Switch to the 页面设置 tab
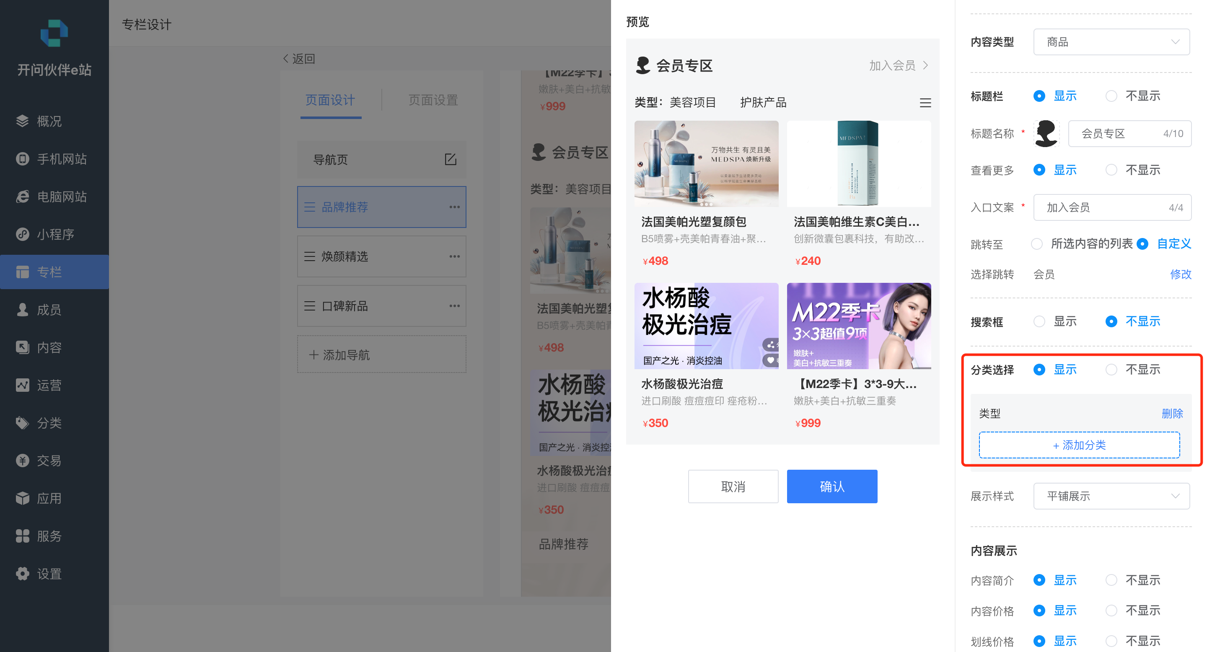Viewport: 1207px width, 652px height. click(x=433, y=100)
